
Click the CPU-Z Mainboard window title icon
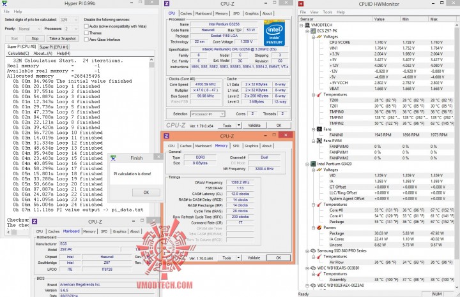34,222
